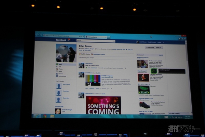Open the new tab button beside Intel Demo tab
Viewport: 205px width, 137px height.
point(109,37)
